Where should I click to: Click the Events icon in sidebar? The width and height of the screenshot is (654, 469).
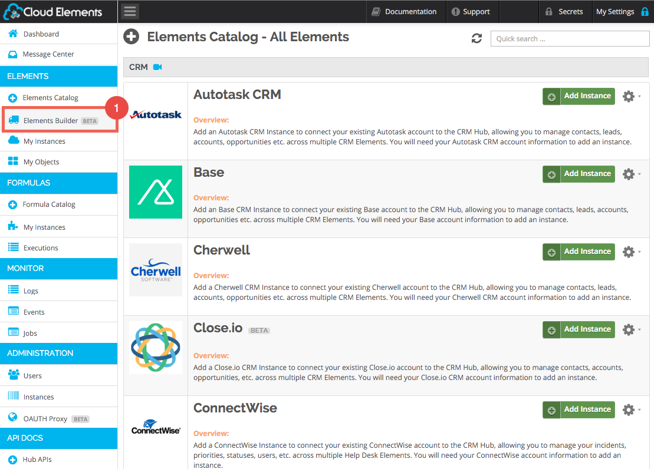point(14,311)
